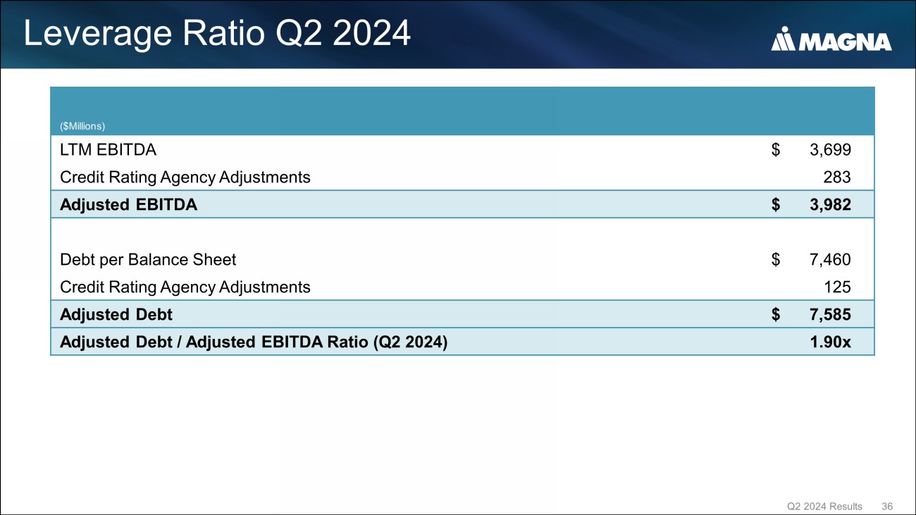Click the Credit Rating Agency Adjustments label above Adjusted Debt

click(185, 287)
